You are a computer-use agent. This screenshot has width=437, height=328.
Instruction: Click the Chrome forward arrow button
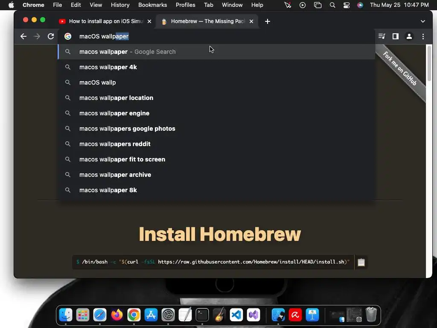point(37,36)
